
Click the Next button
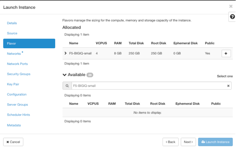[x=188, y=142]
